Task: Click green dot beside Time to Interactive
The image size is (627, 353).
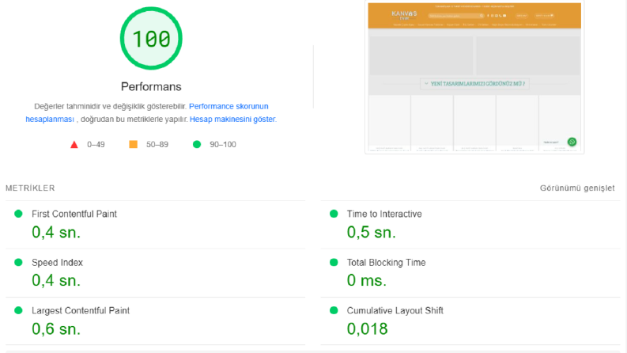Action: (334, 214)
